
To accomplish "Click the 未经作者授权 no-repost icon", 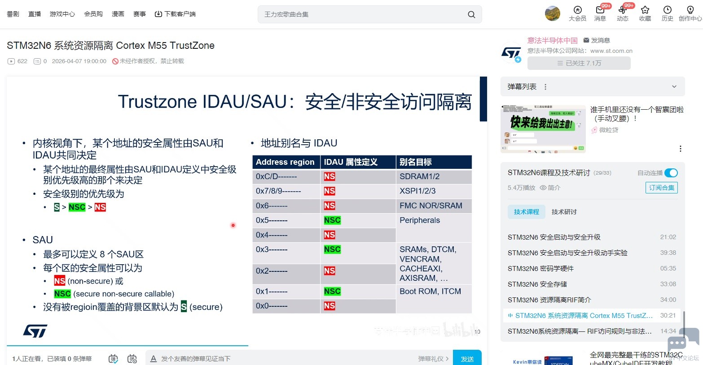I will click(115, 61).
